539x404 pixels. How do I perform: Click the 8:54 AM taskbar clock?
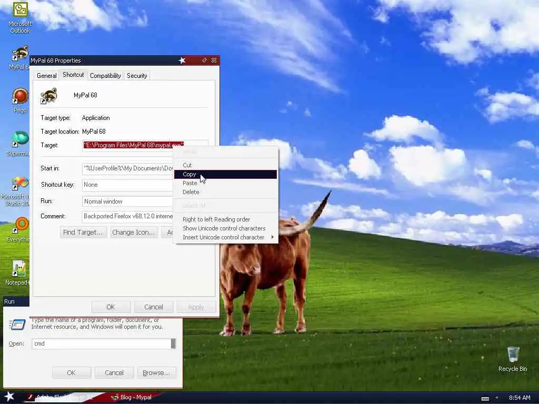click(520, 398)
